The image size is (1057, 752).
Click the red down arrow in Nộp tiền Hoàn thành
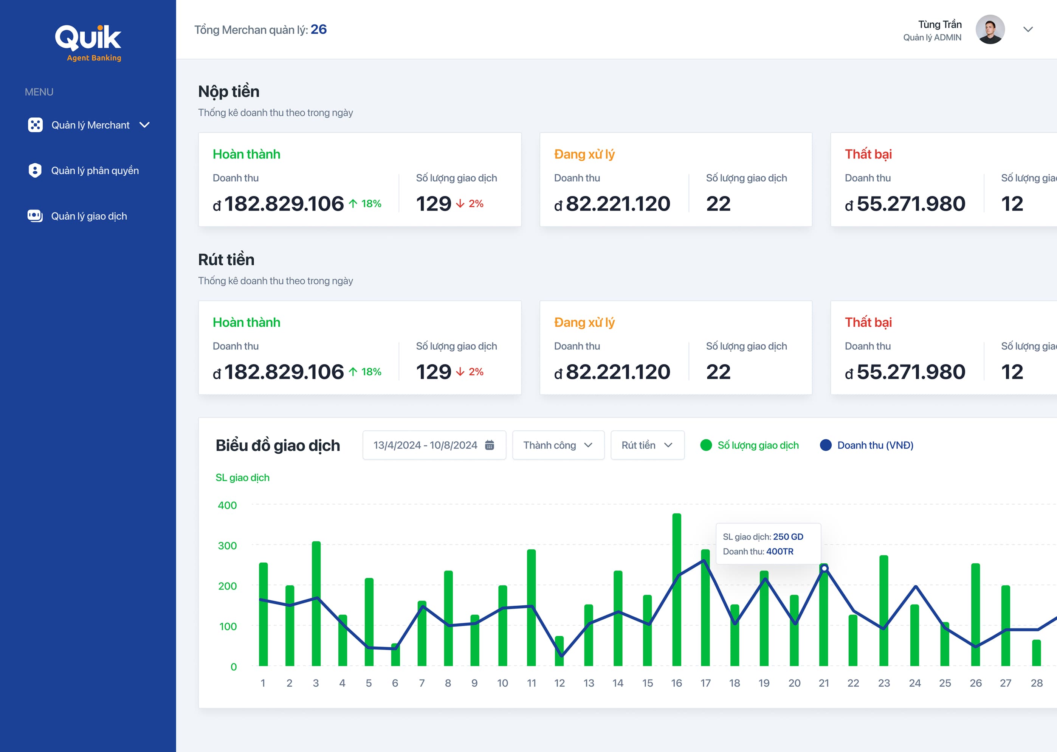click(460, 203)
